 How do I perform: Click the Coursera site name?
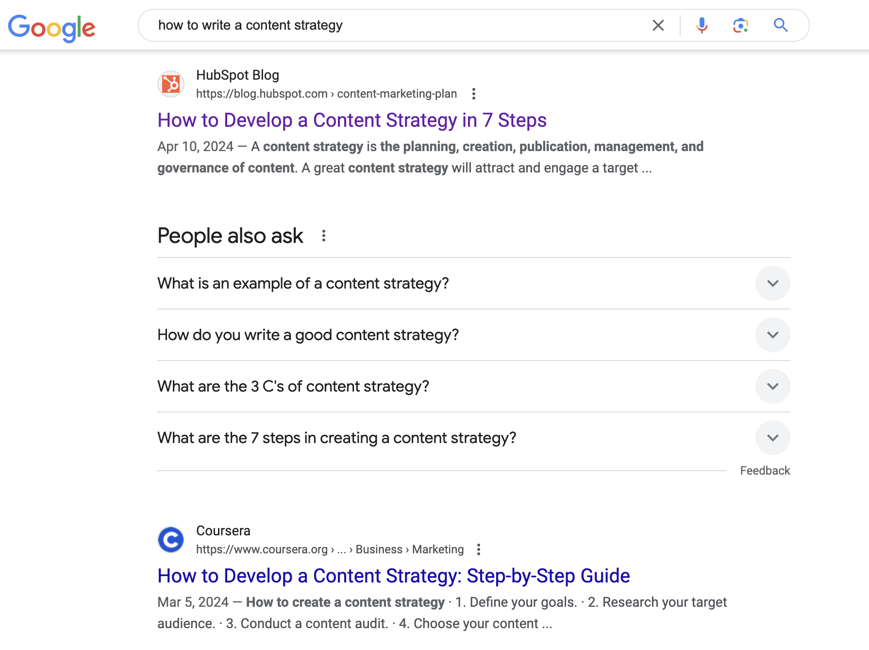click(223, 530)
